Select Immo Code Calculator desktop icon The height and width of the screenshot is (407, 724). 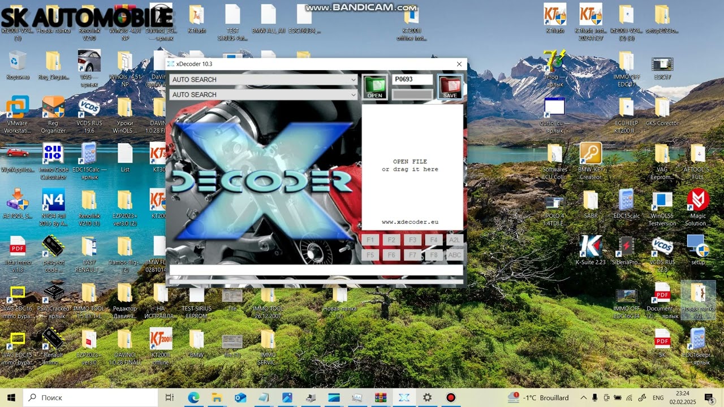click(53, 162)
